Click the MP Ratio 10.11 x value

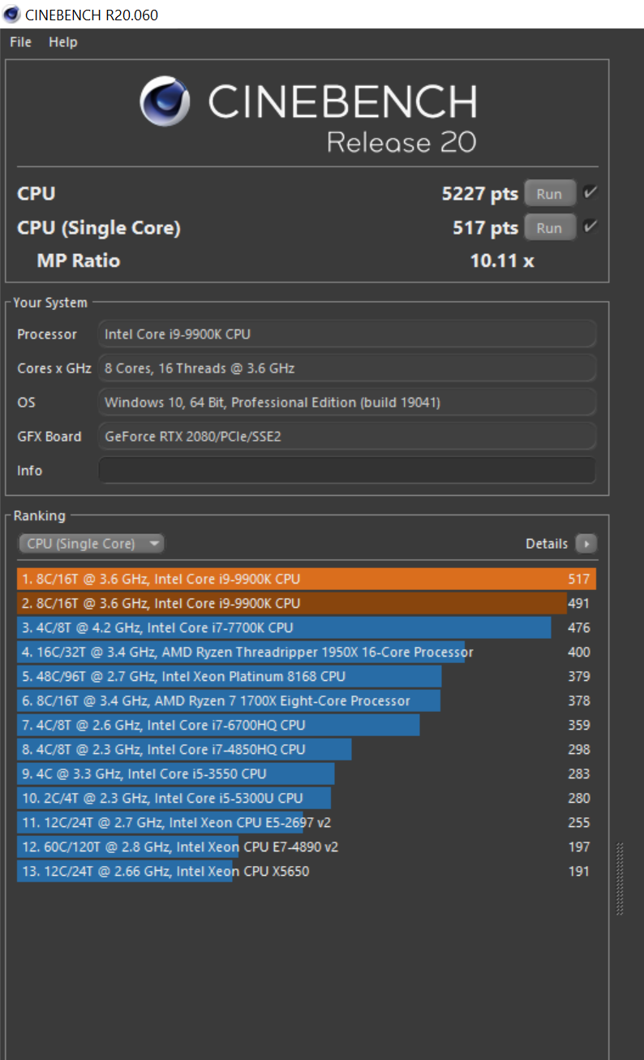[x=502, y=261]
